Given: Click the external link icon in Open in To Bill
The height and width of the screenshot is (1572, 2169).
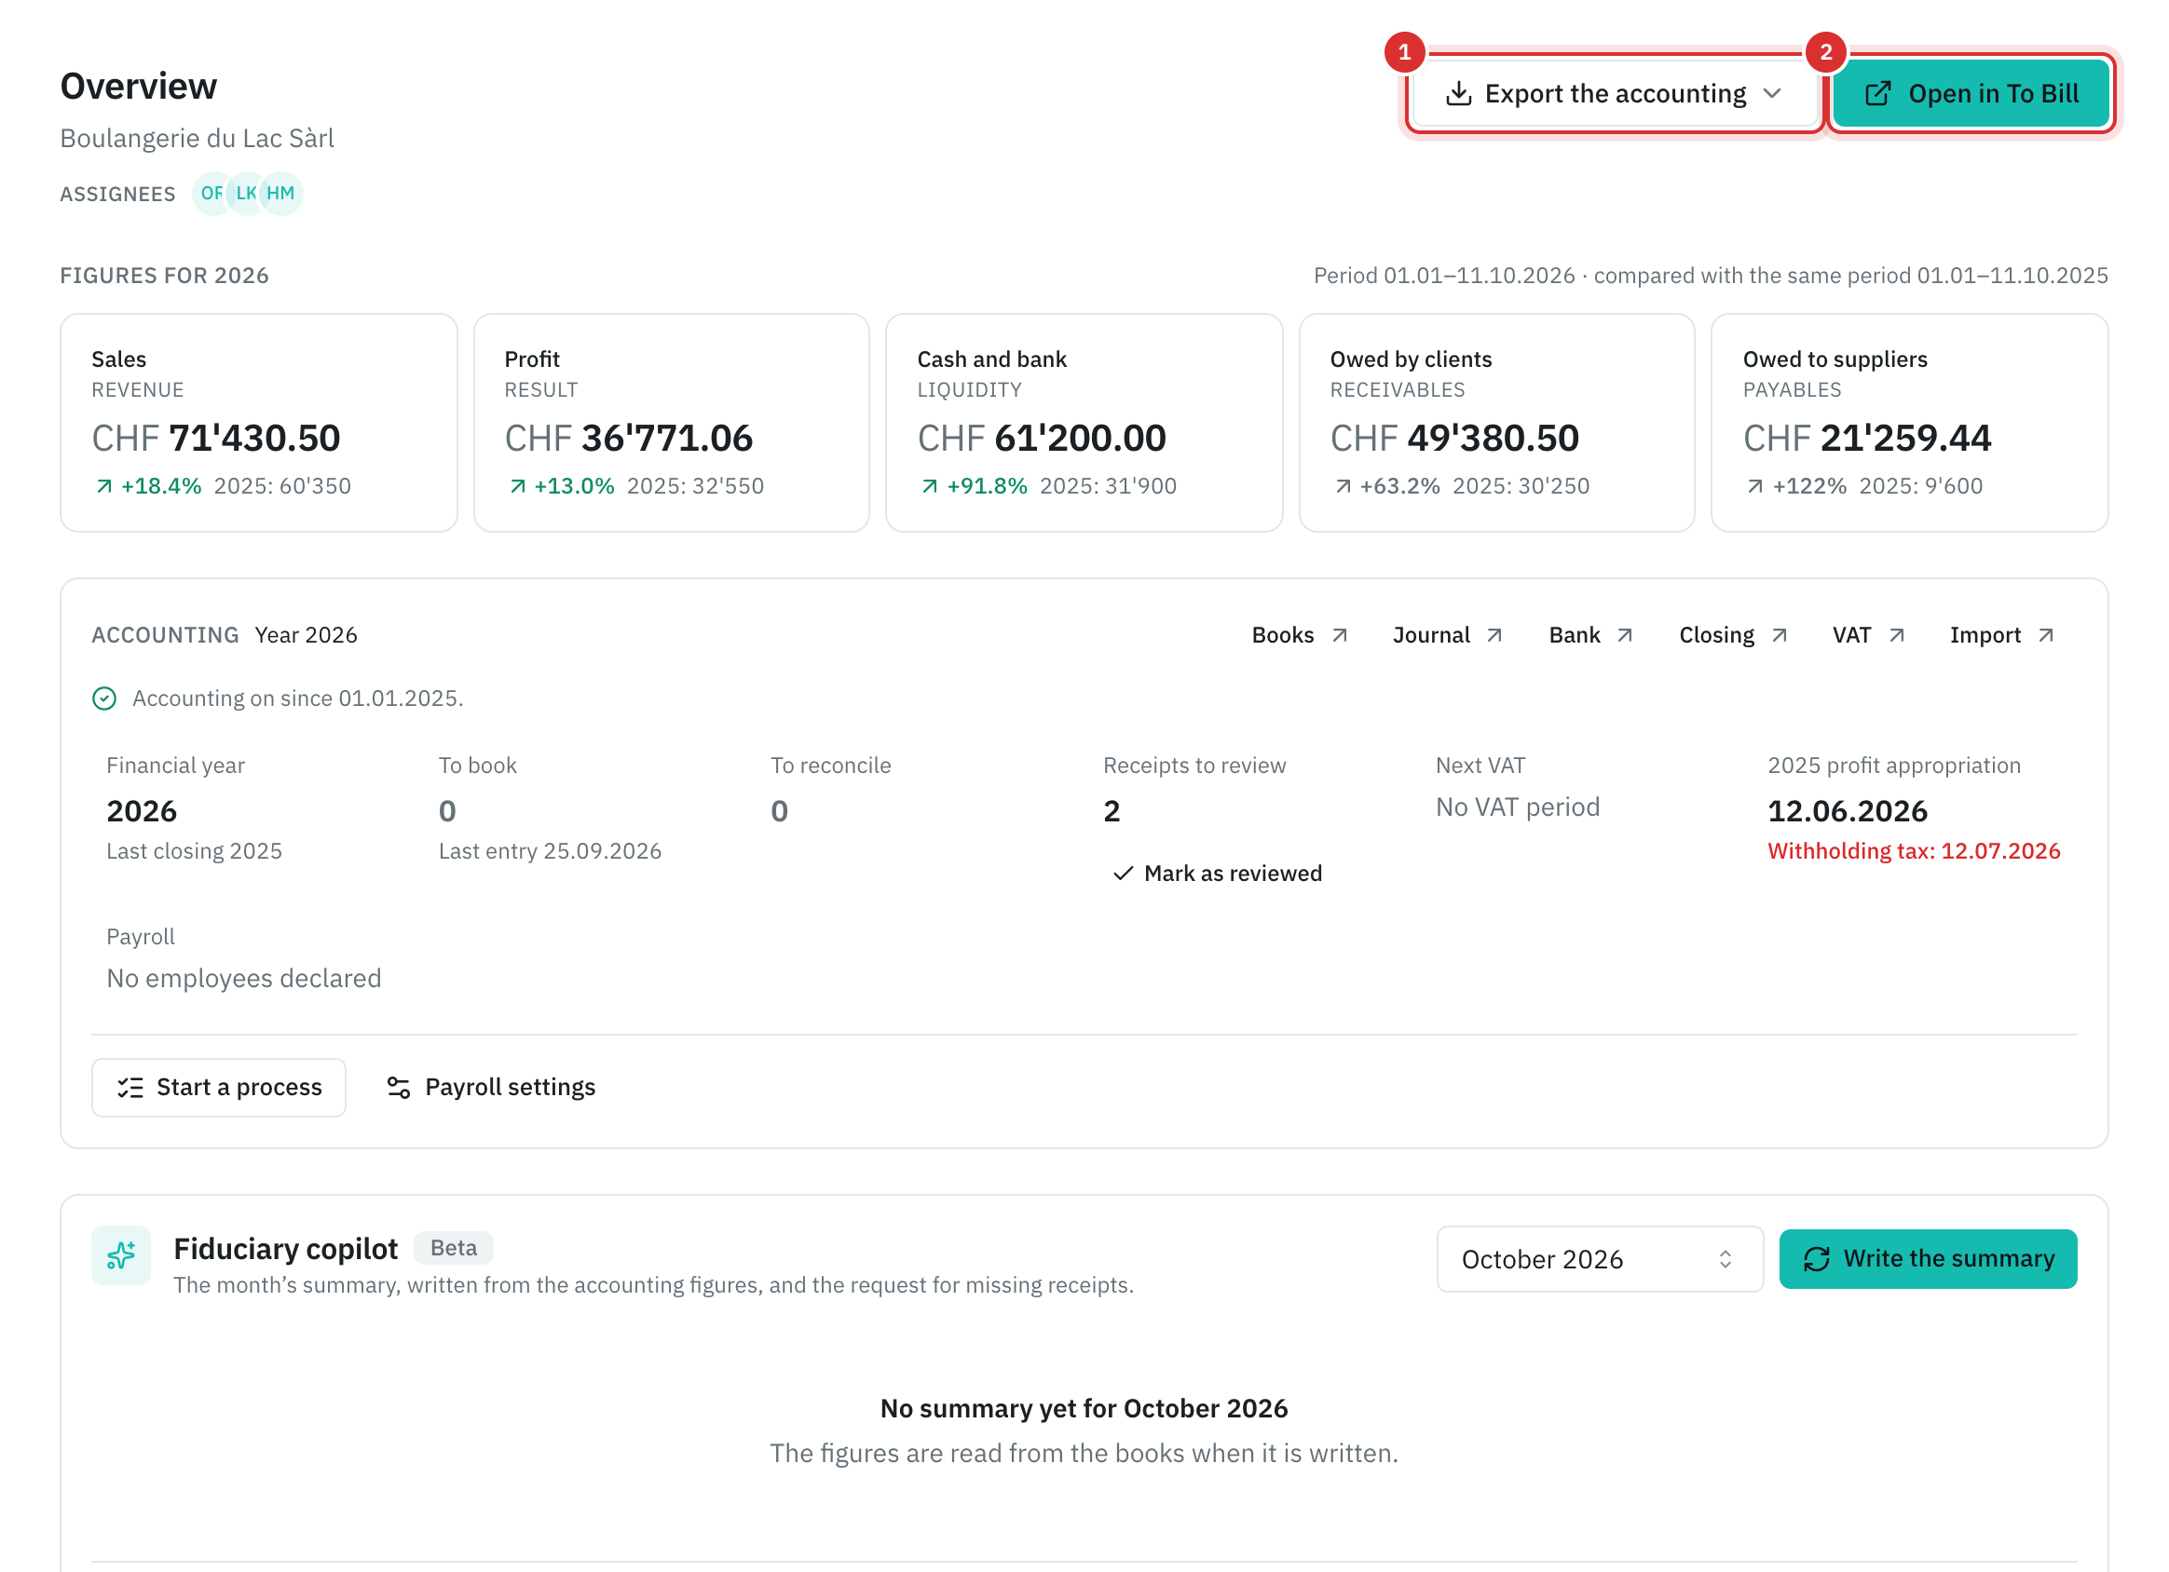Looking at the screenshot, I should tap(1878, 94).
